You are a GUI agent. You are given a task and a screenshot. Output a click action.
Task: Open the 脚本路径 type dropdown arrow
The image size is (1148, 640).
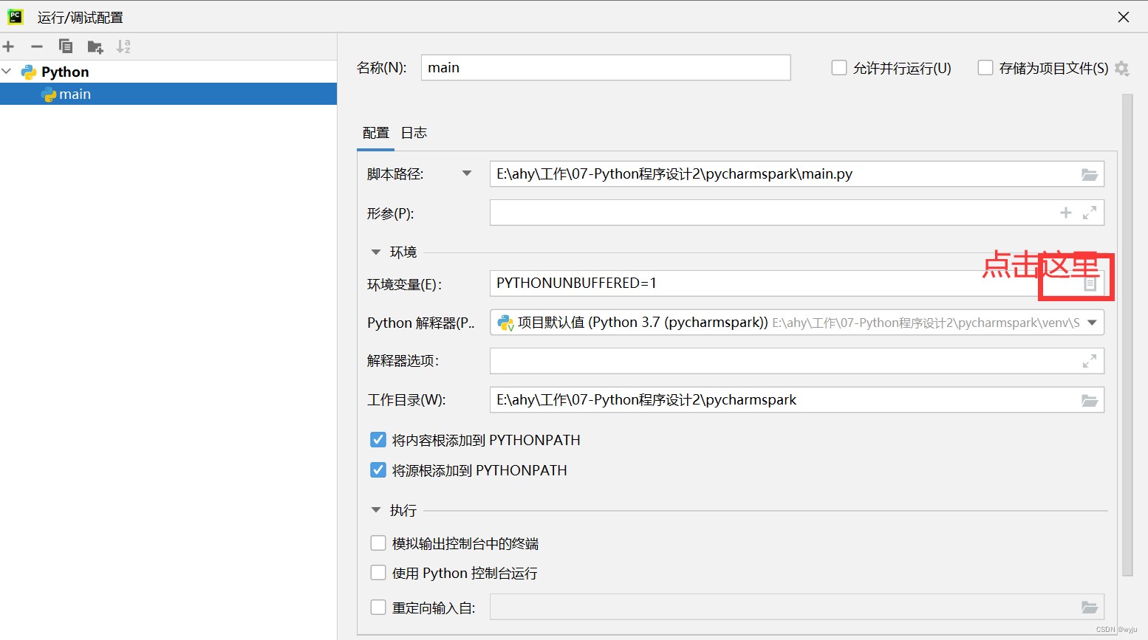coord(467,173)
